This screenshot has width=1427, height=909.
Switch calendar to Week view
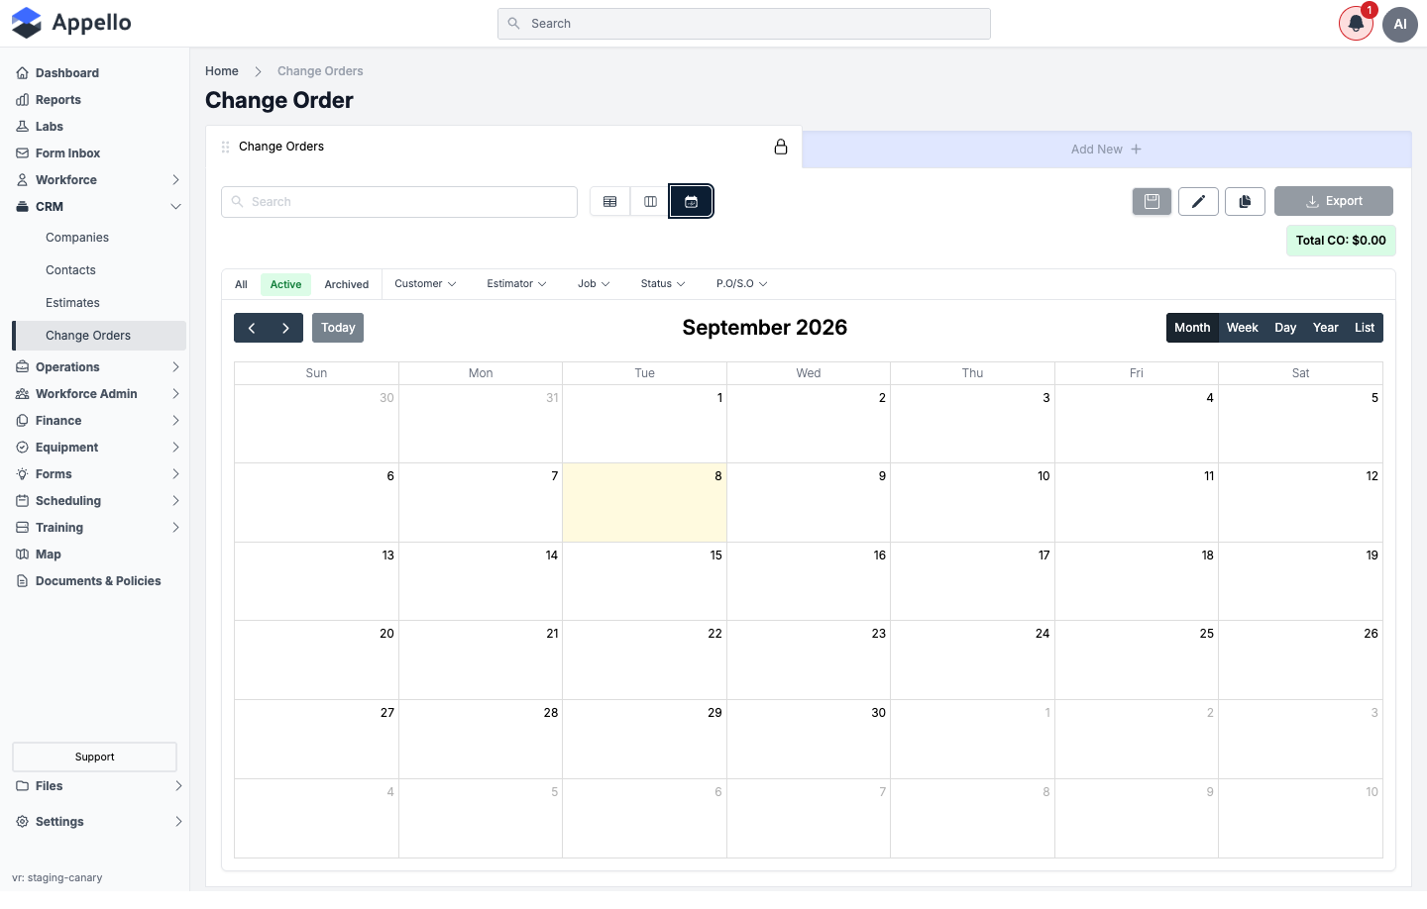(1242, 328)
